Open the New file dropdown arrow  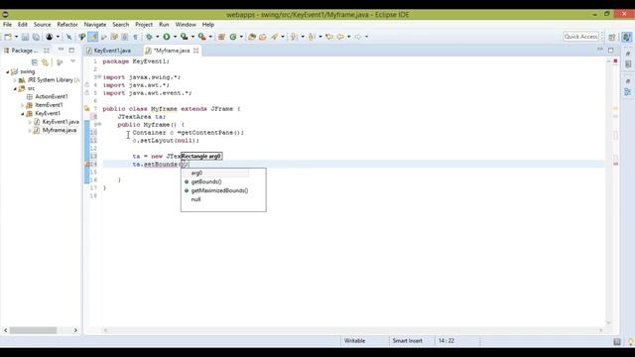click(16, 37)
